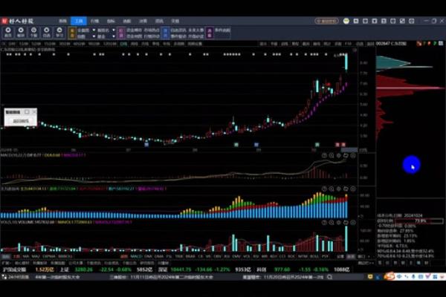The image size is (446, 297).
Task: Select the TRIX indicator tab
Action: point(179,256)
